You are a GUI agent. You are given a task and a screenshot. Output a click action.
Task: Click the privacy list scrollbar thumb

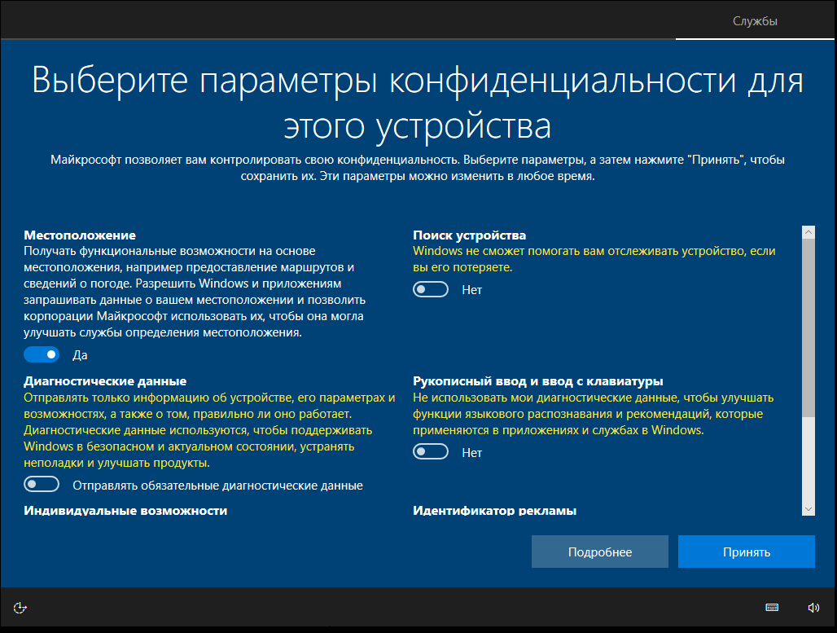[809, 327]
